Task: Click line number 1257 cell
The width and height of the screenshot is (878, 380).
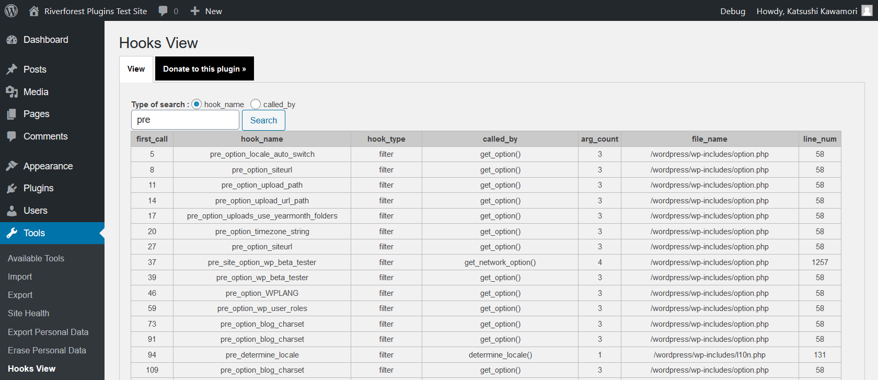Action: tap(820, 262)
